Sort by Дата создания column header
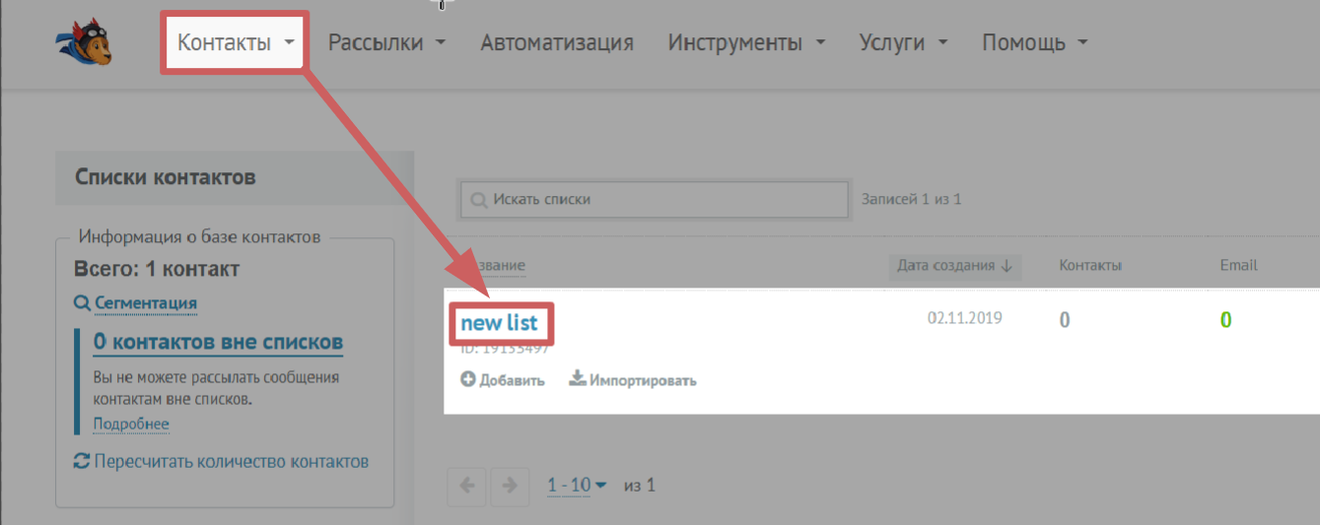This screenshot has height=525, width=1320. pos(954,266)
